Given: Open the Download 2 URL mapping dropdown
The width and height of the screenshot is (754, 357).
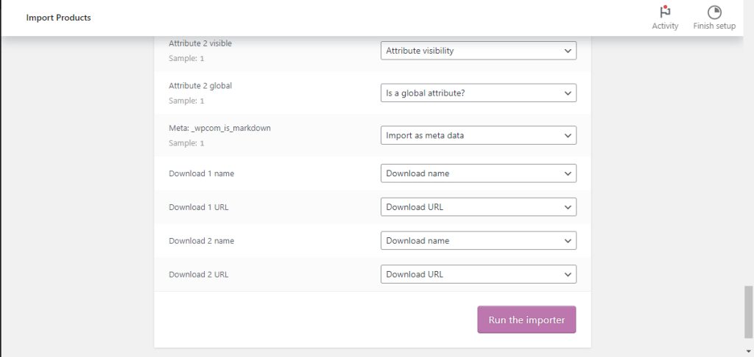Looking at the screenshot, I should [479, 274].
